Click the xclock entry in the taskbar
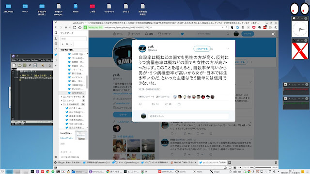 (x=181, y=172)
